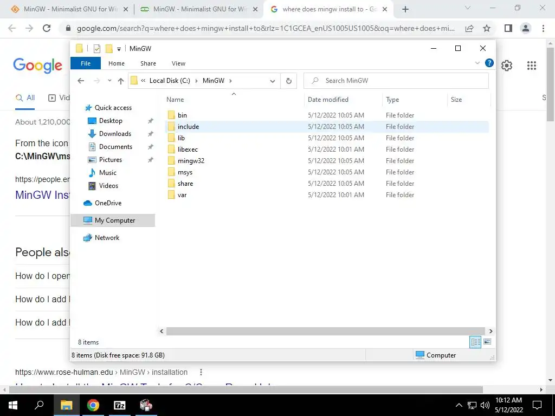555x416 pixels.
Task: Click the Search MinGW field
Action: pyautogui.click(x=396, y=81)
